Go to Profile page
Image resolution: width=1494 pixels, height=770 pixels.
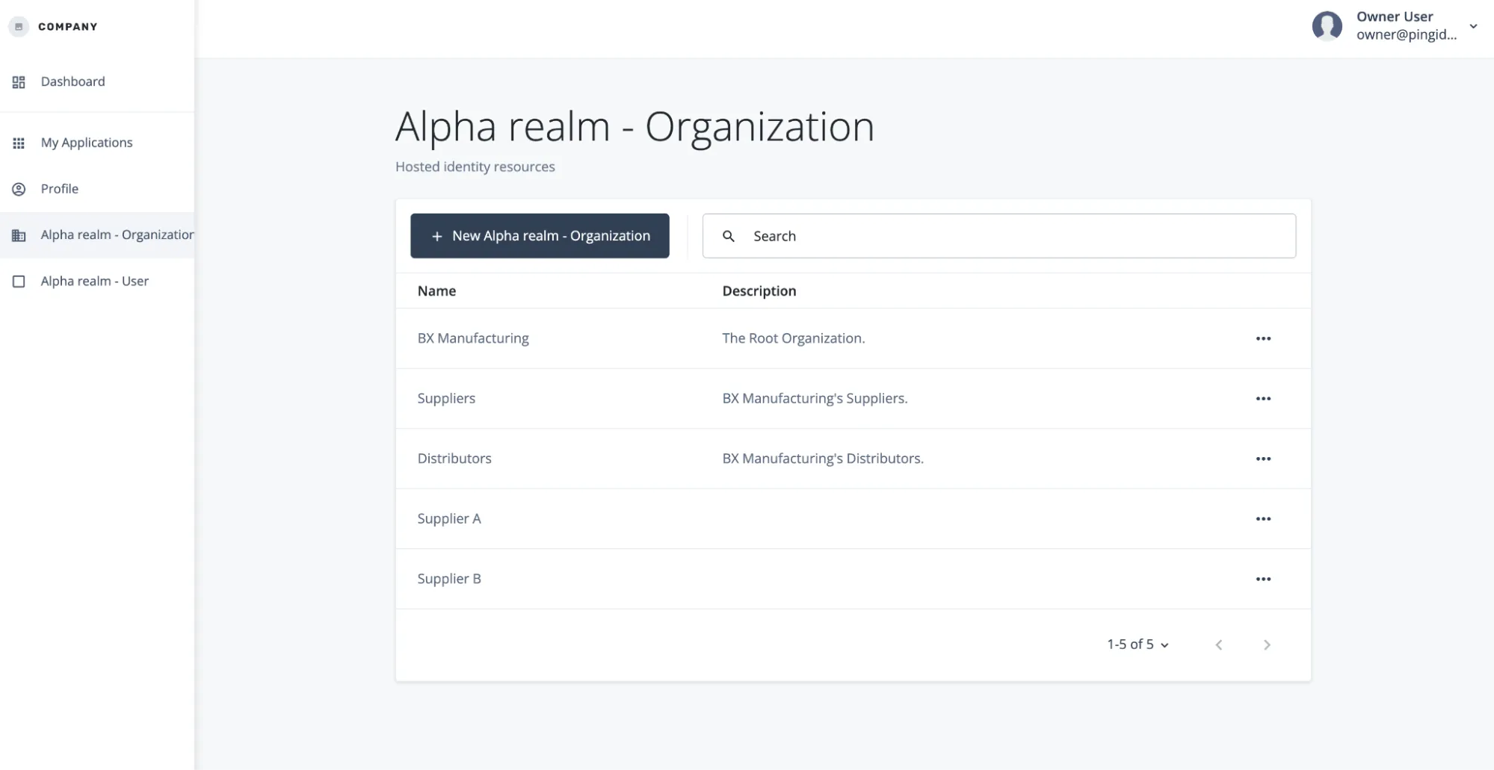(x=97, y=189)
